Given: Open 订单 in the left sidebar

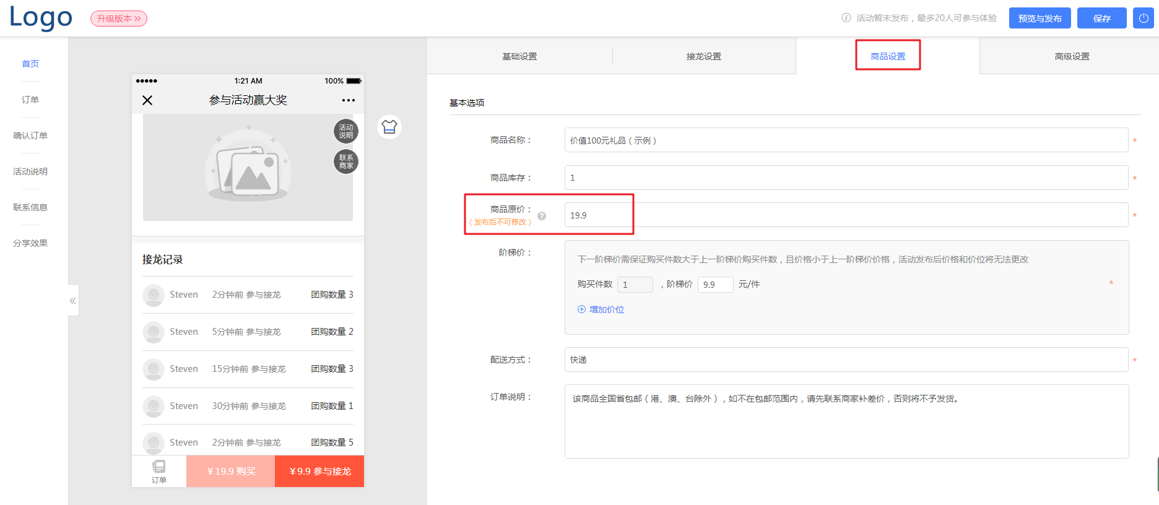Looking at the screenshot, I should tap(30, 100).
